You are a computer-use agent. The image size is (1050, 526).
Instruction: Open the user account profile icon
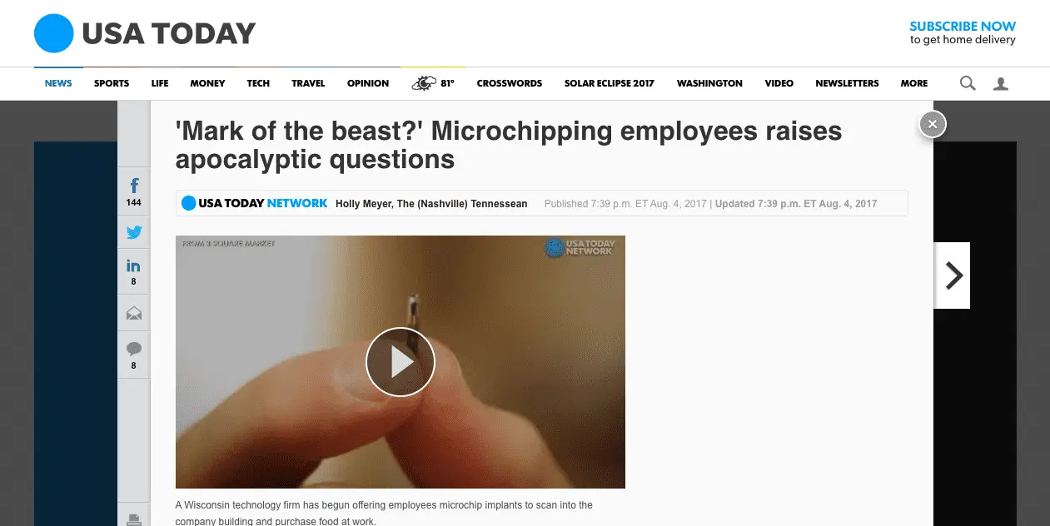coord(1001,83)
